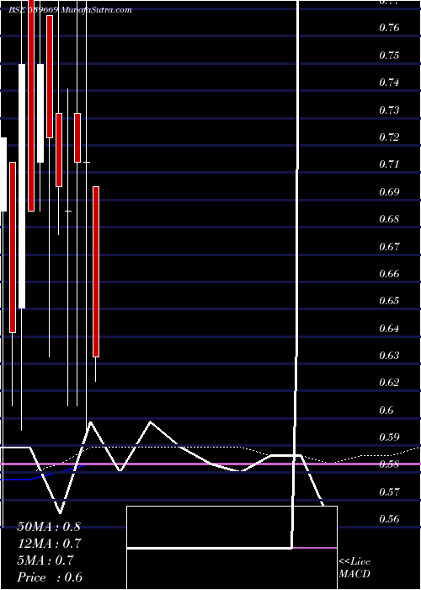This screenshot has width=421, height=590.
Task: Click the 0.6 price axis label
Action: pyautogui.click(x=386, y=410)
